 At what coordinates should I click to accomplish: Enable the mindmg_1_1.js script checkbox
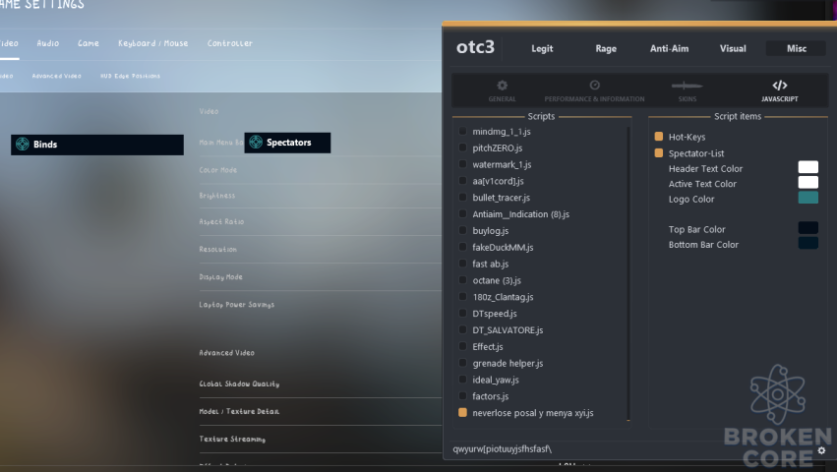click(x=462, y=131)
